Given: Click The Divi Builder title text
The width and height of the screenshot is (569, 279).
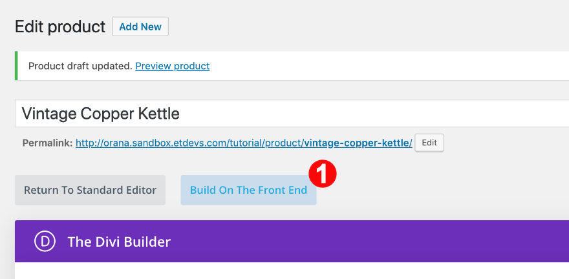Looking at the screenshot, I should pyautogui.click(x=119, y=242).
